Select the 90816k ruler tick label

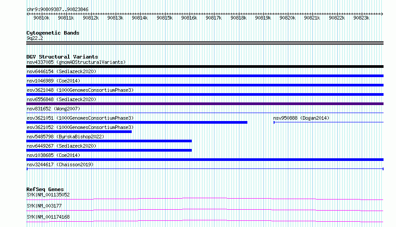189,18
